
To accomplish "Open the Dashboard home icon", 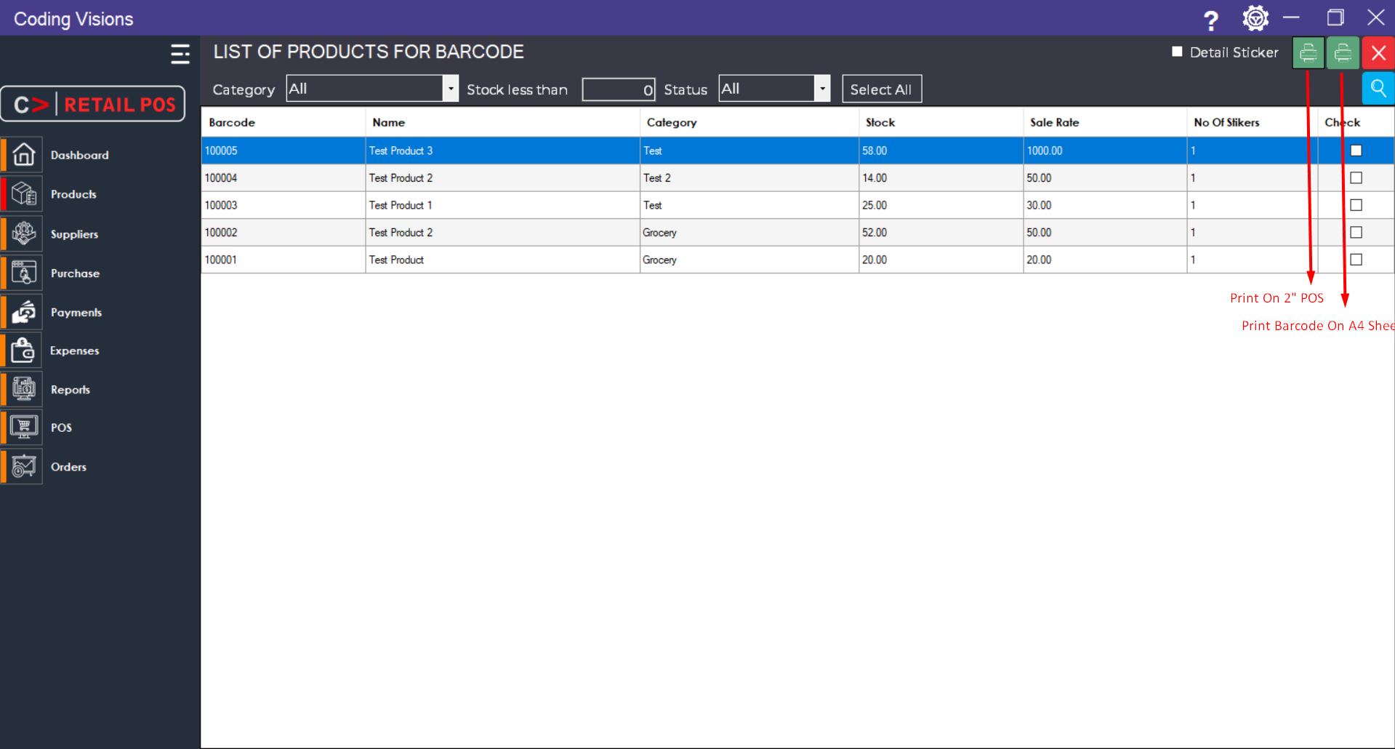I will point(24,155).
